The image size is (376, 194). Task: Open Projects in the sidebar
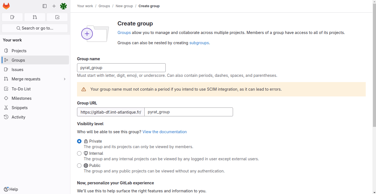[x=19, y=51]
